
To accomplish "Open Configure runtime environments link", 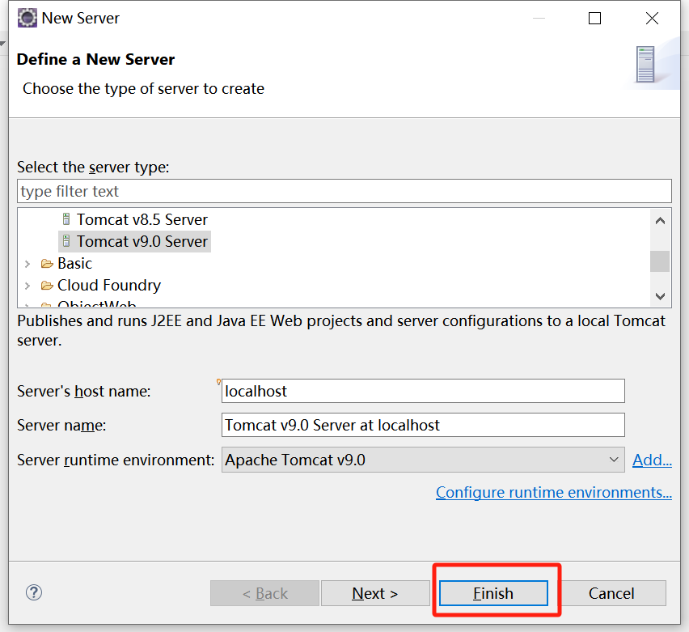I will tap(554, 492).
